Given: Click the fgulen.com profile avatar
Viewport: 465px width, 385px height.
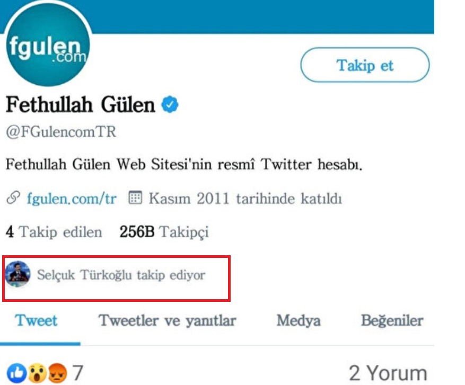Looking at the screenshot, I should coord(47,44).
